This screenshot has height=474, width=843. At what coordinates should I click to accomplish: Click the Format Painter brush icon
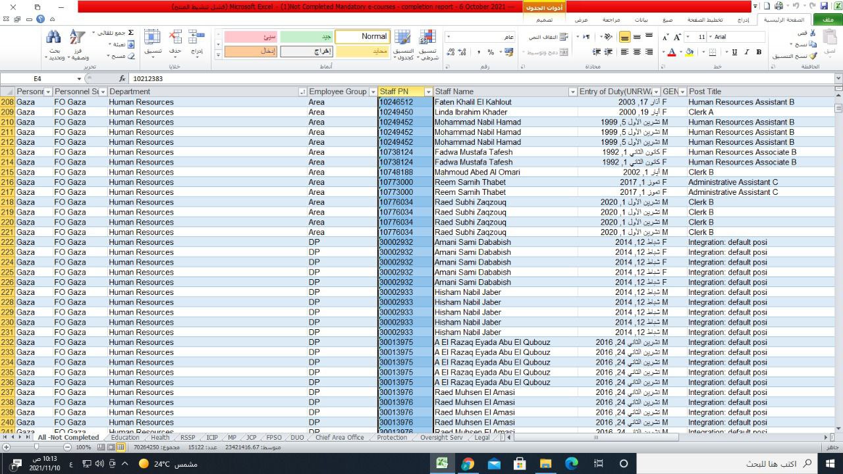[813, 56]
